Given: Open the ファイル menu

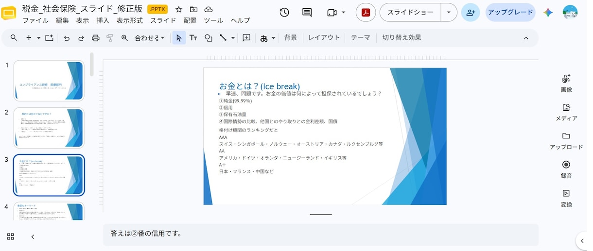Looking at the screenshot, I should (x=35, y=20).
